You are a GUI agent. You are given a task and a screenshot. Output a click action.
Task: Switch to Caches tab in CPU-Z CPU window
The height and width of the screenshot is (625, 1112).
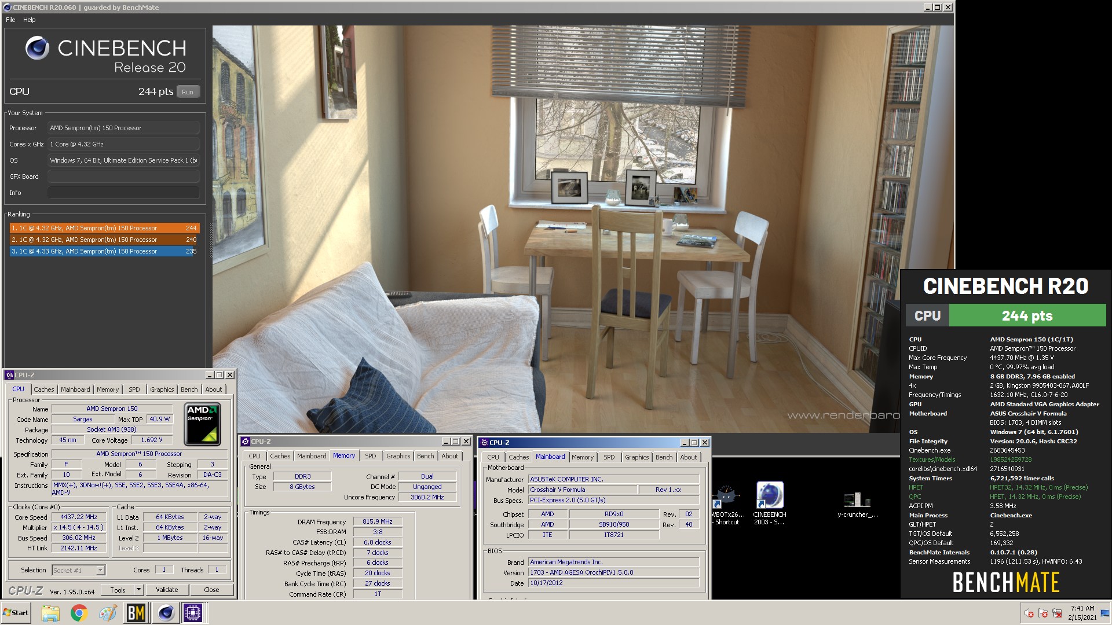coord(43,389)
